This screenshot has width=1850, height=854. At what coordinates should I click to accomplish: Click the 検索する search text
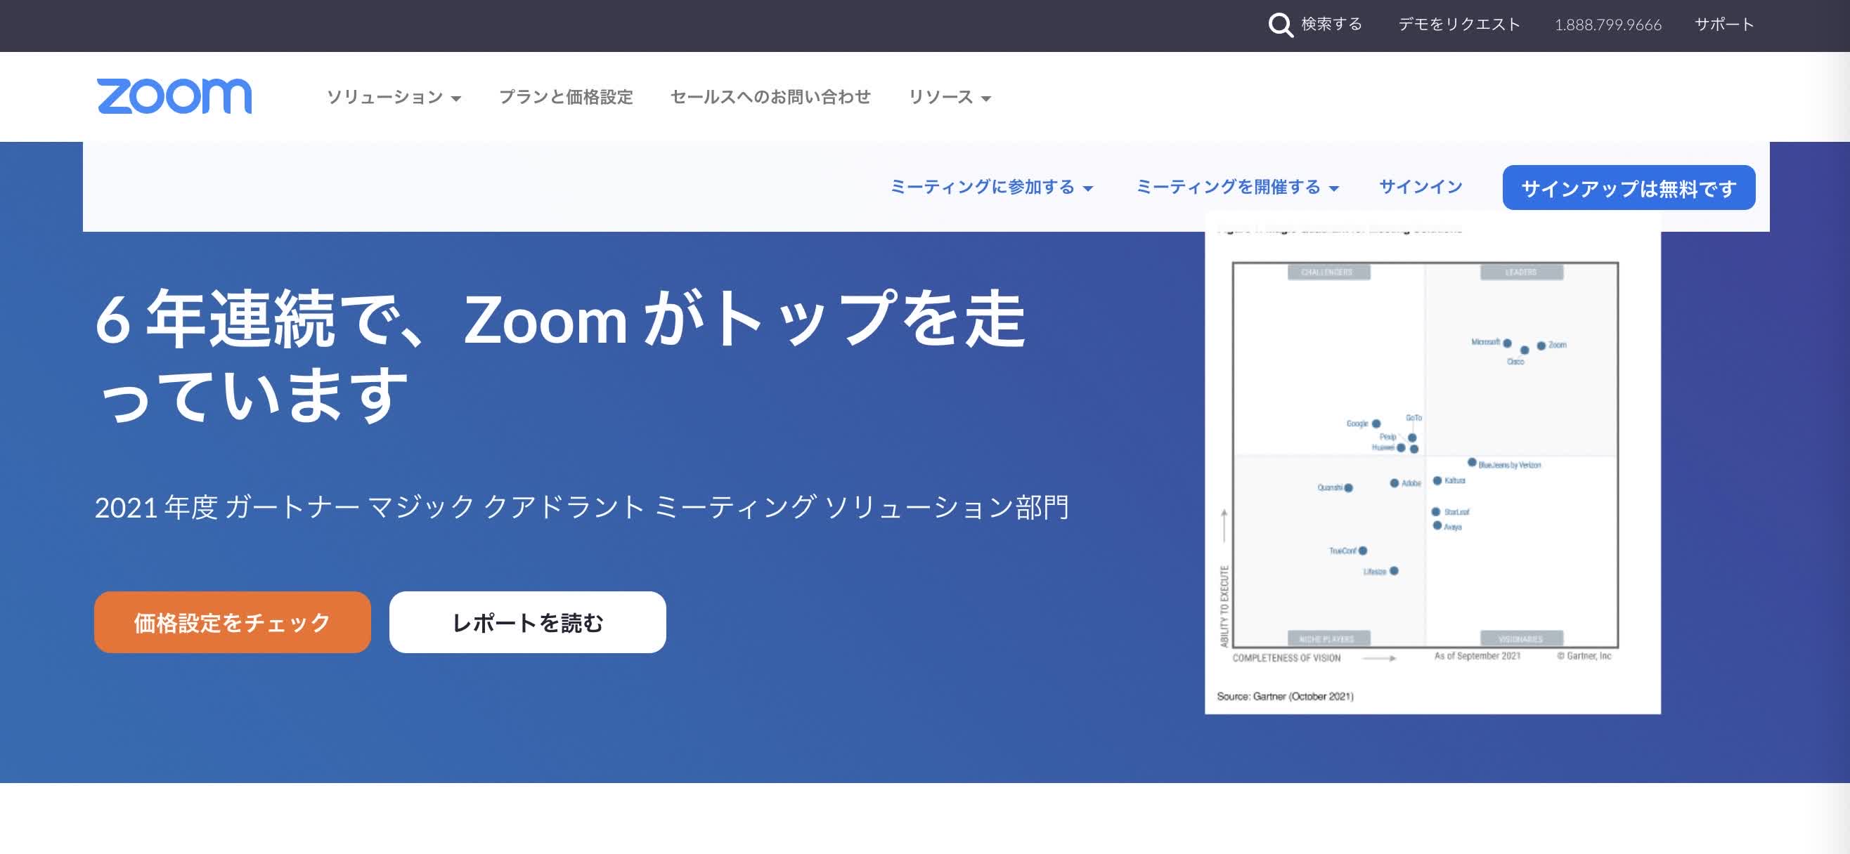point(1331,25)
